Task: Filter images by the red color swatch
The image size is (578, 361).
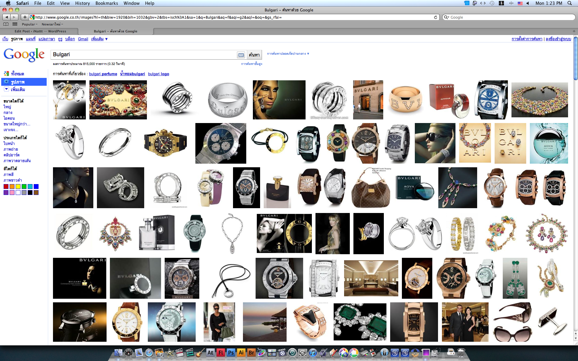Action: click(6, 187)
